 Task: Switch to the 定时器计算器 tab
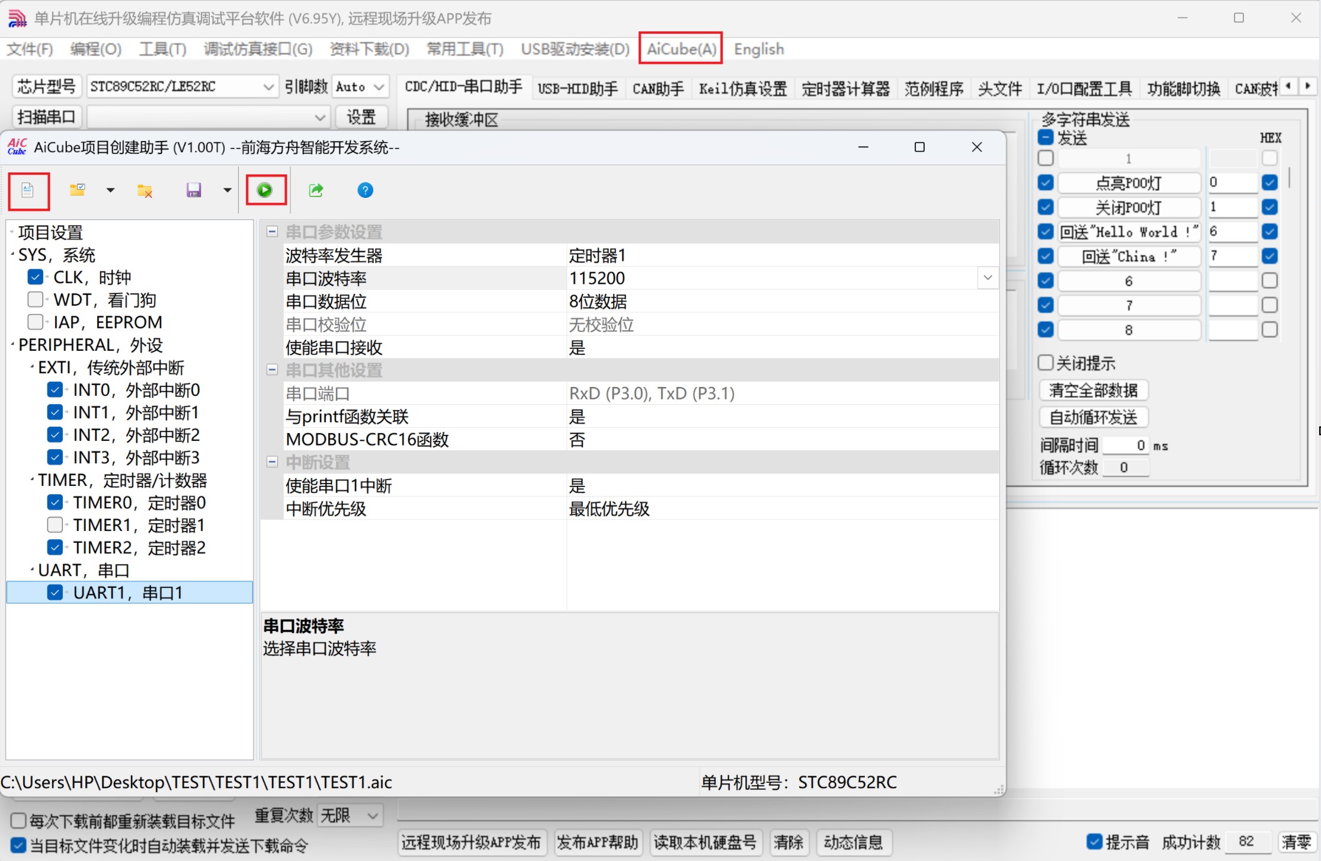(x=845, y=89)
